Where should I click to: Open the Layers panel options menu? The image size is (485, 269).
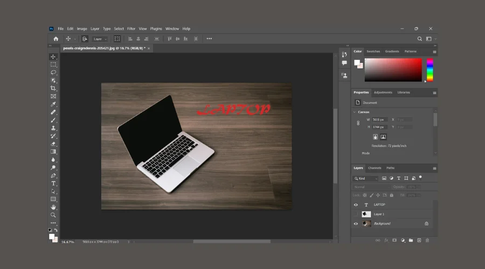click(x=434, y=168)
